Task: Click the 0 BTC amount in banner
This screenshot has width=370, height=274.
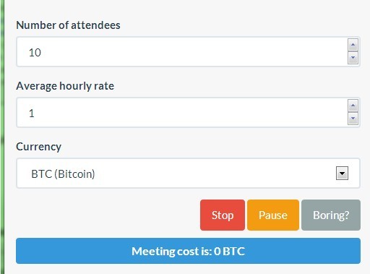Action: tap(229, 251)
